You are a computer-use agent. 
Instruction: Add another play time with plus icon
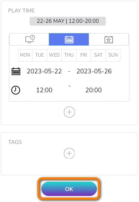[69, 112]
